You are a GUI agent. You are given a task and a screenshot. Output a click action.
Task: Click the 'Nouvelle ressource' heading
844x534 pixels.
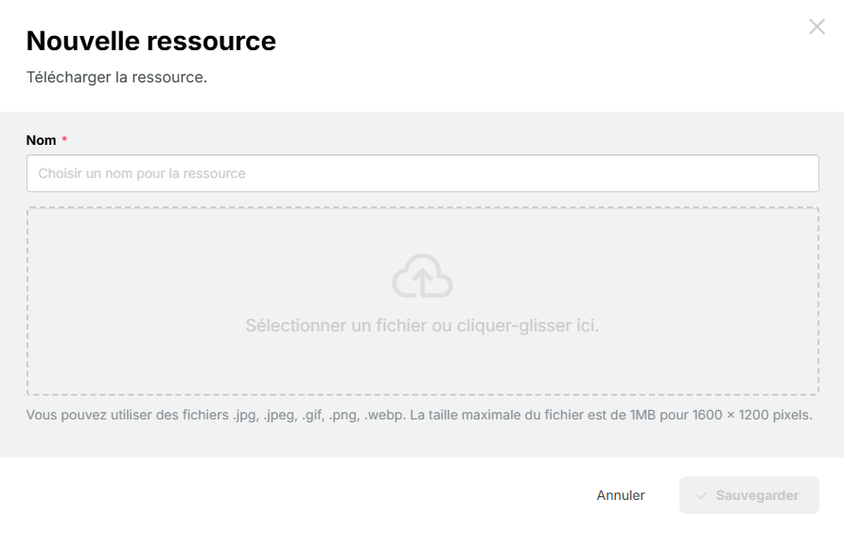click(x=151, y=41)
